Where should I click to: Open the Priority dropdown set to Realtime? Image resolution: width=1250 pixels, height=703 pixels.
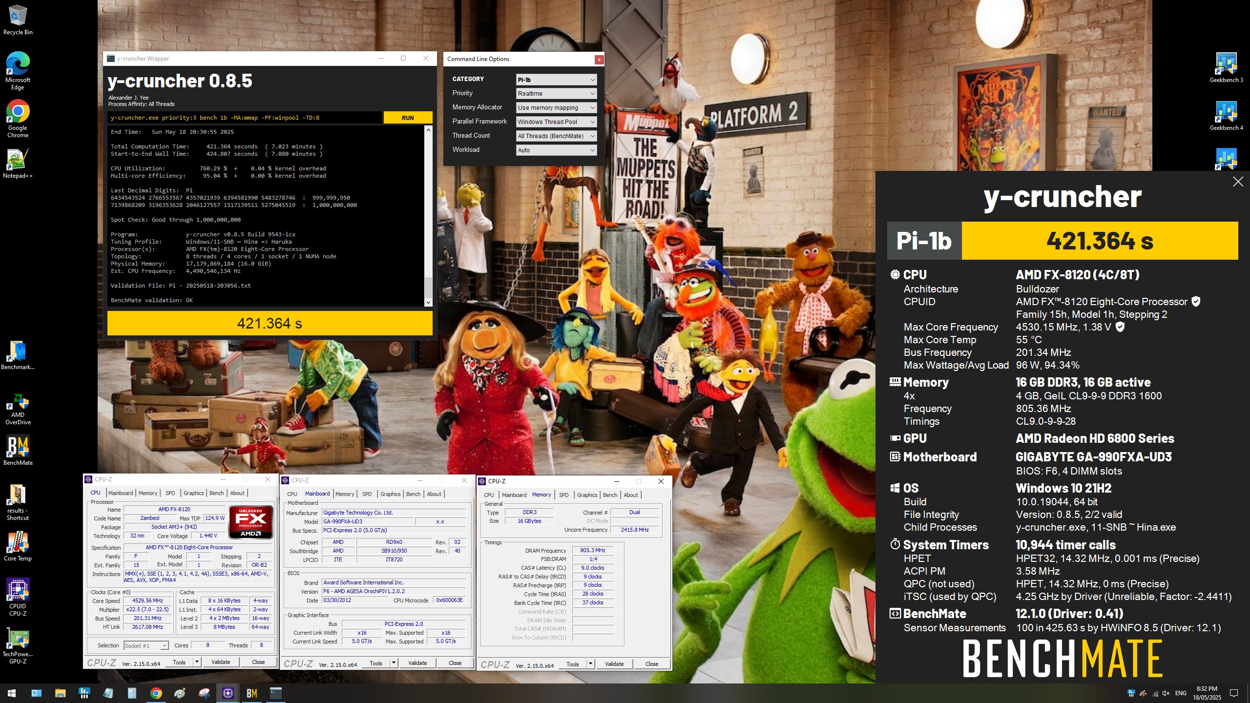pos(556,94)
